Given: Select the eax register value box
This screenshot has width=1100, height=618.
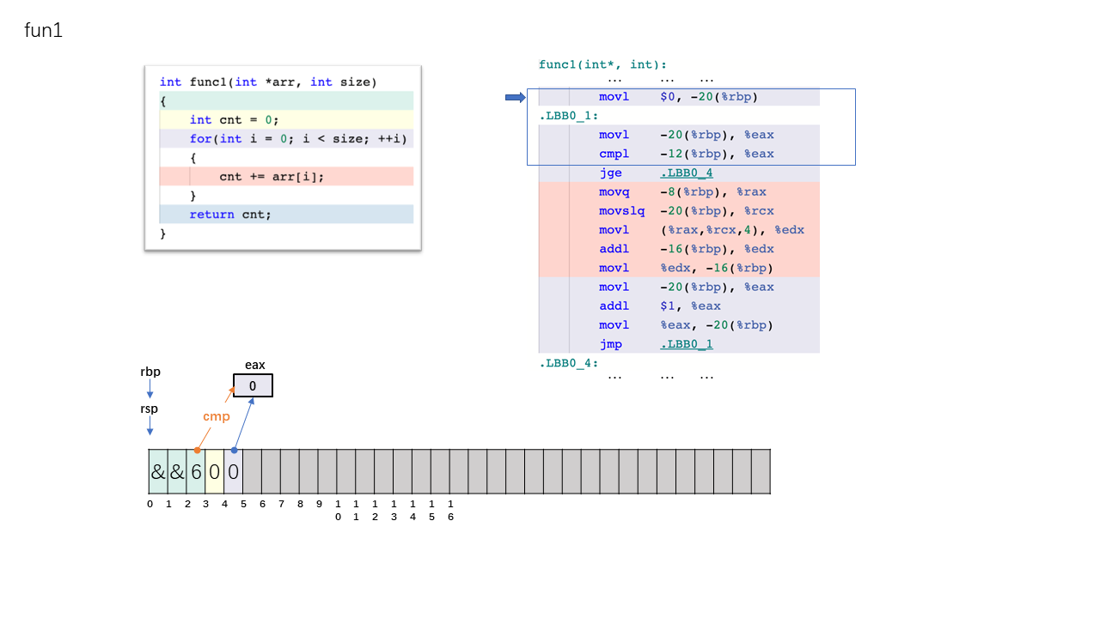Looking at the screenshot, I should [253, 386].
